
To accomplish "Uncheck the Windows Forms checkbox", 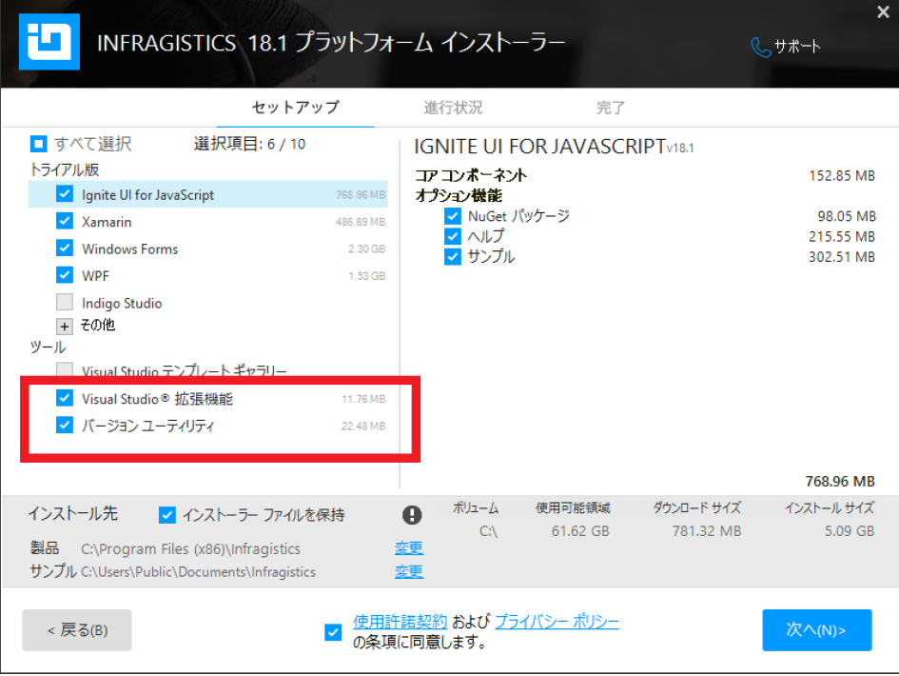I will click(65, 248).
